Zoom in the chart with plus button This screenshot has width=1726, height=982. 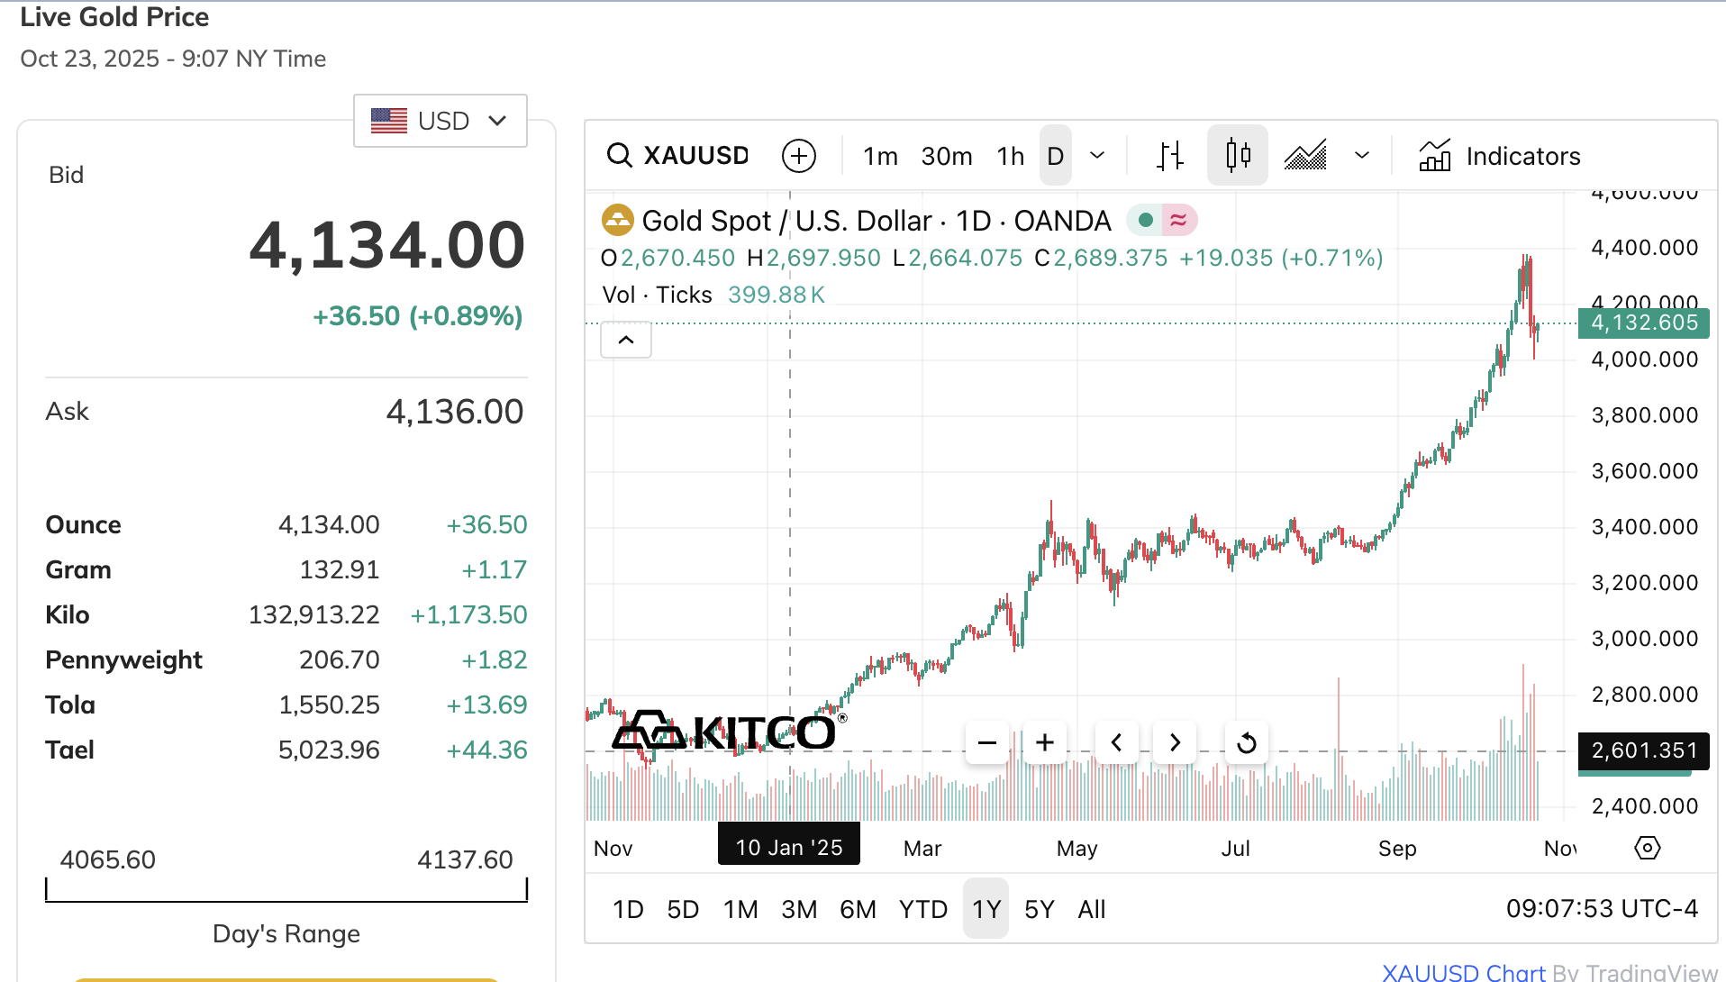[x=1045, y=743]
